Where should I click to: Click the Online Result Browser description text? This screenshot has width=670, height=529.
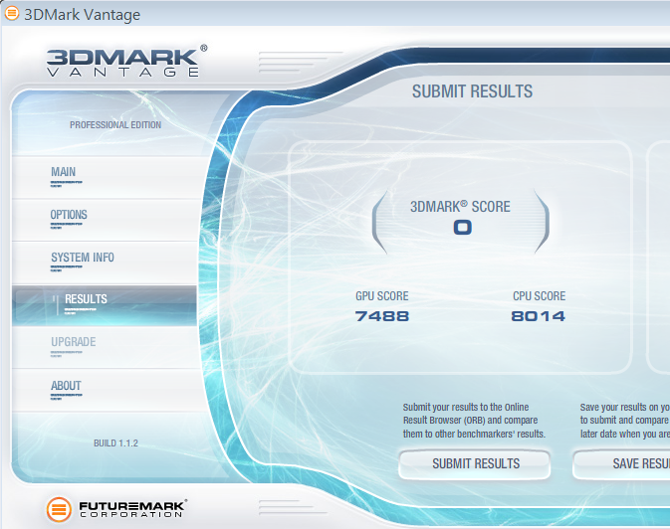tap(474, 421)
